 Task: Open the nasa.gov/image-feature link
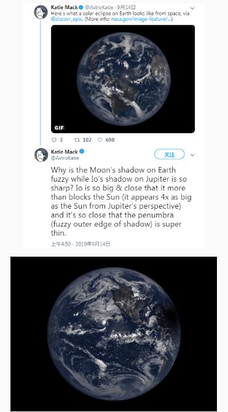[x=141, y=19]
